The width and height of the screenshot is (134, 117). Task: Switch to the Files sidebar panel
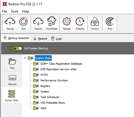coord(12,63)
